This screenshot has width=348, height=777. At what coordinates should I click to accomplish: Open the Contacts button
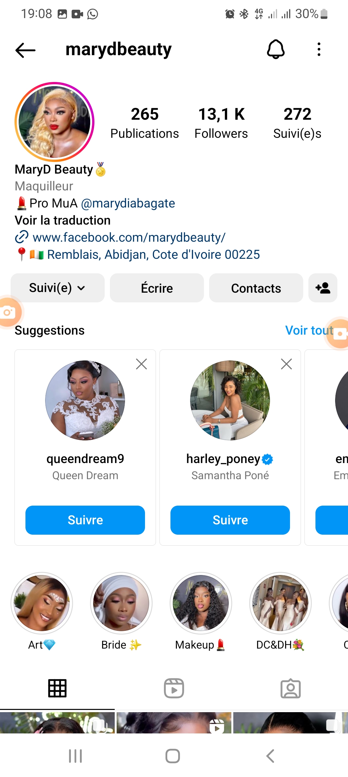[x=256, y=288]
